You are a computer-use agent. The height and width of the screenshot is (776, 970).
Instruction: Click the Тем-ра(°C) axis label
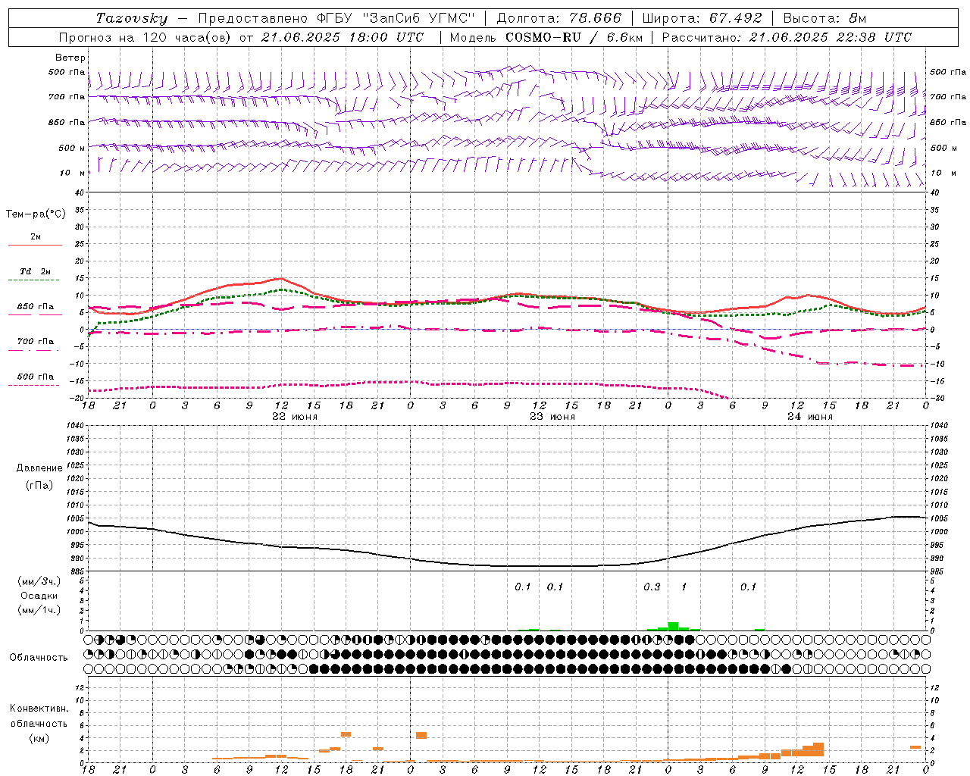click(x=36, y=214)
